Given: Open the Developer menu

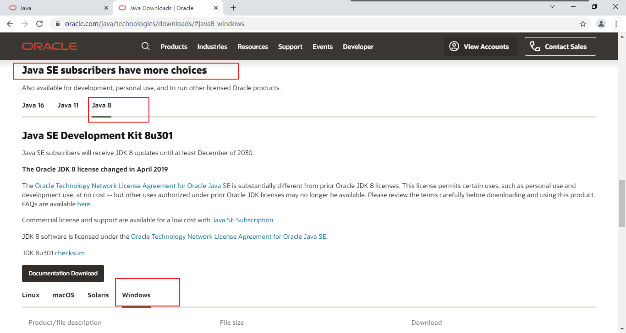Looking at the screenshot, I should 358,47.
